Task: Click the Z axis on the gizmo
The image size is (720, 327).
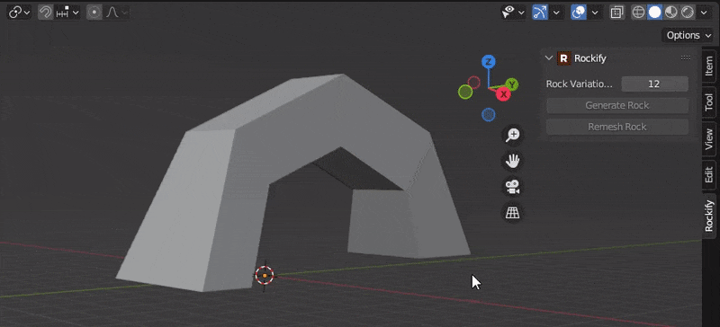Action: 489,62
